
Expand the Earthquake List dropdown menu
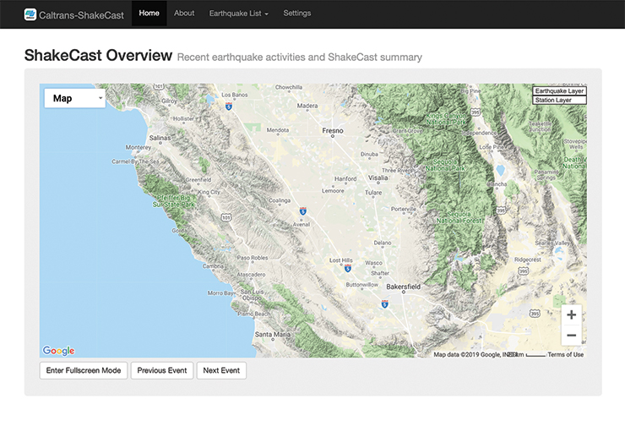238,14
